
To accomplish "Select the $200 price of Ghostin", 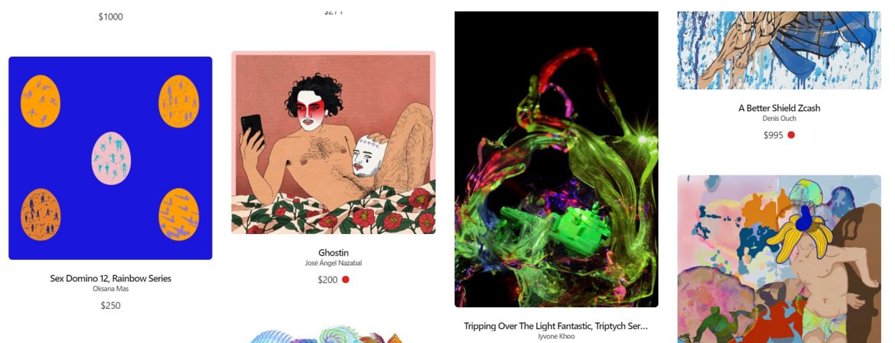I will (327, 279).
